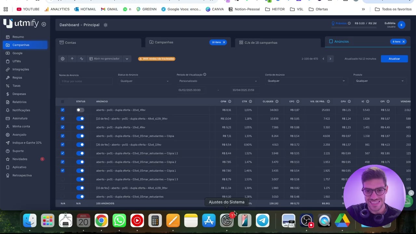This screenshot has width=416, height=234.
Task: Clear the 18 itens campaign filter
Action: point(224,42)
